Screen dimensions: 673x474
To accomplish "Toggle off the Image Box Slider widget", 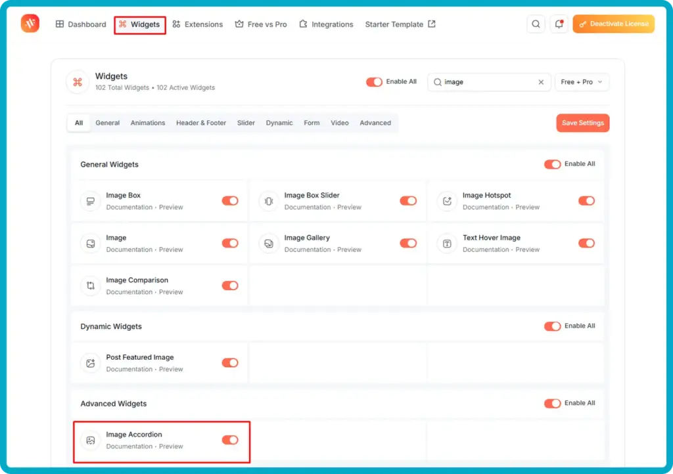I will [408, 201].
